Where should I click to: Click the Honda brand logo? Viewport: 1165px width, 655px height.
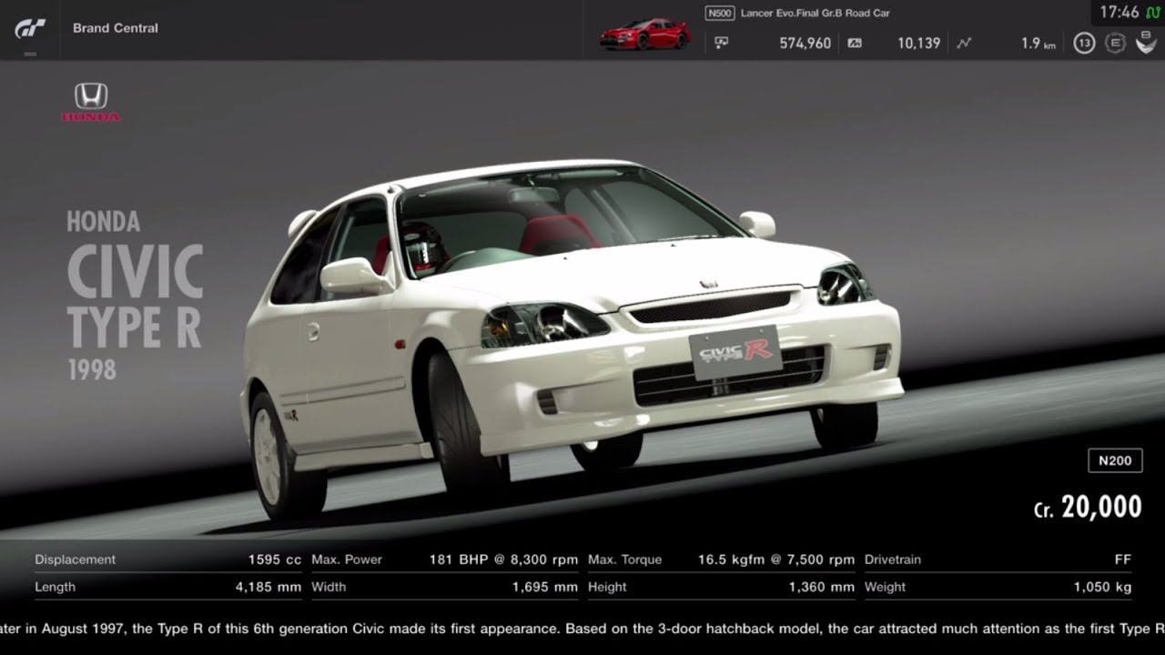click(91, 102)
